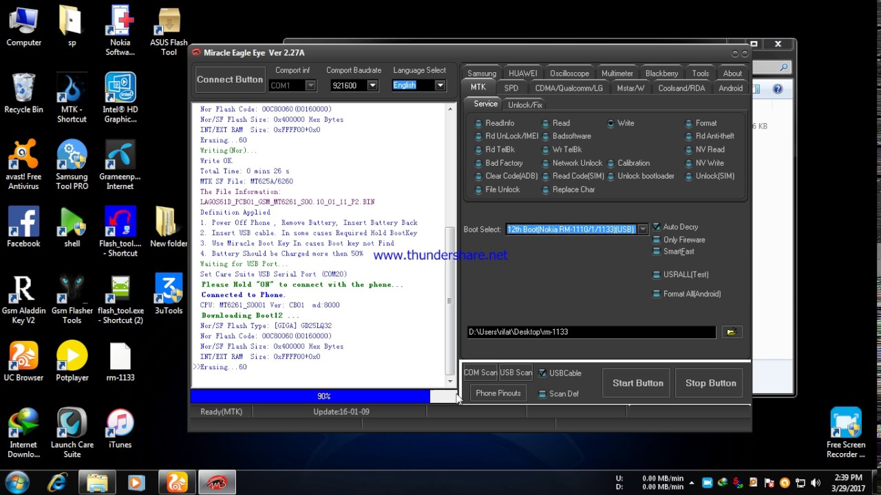
Task: Open the SPD tab
Action: 511,88
